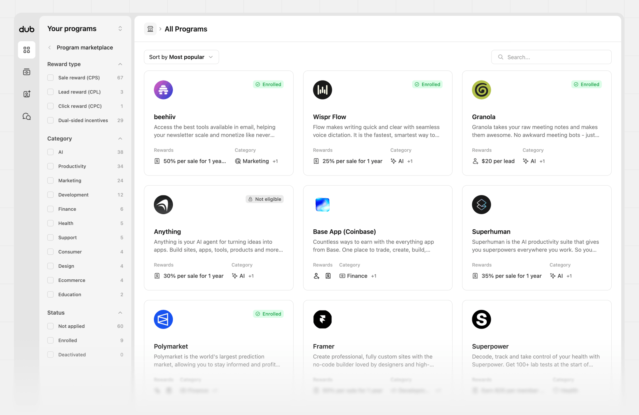This screenshot has width=639, height=415.
Task: Go back to Program marketplace
Action: (x=85, y=48)
